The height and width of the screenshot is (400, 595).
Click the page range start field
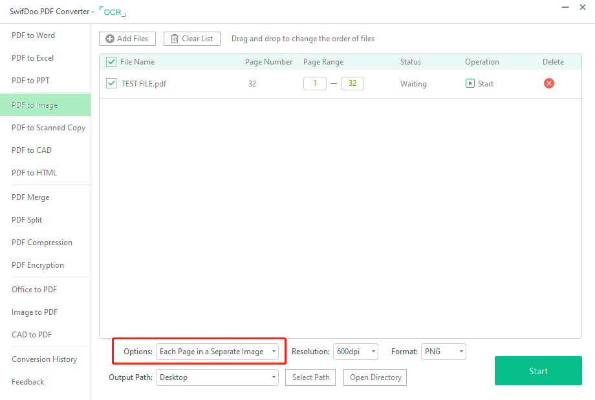(315, 83)
